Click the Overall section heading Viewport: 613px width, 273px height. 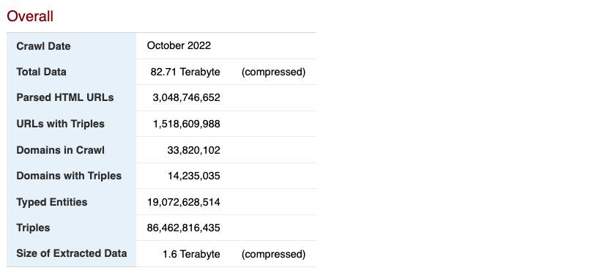(30, 16)
